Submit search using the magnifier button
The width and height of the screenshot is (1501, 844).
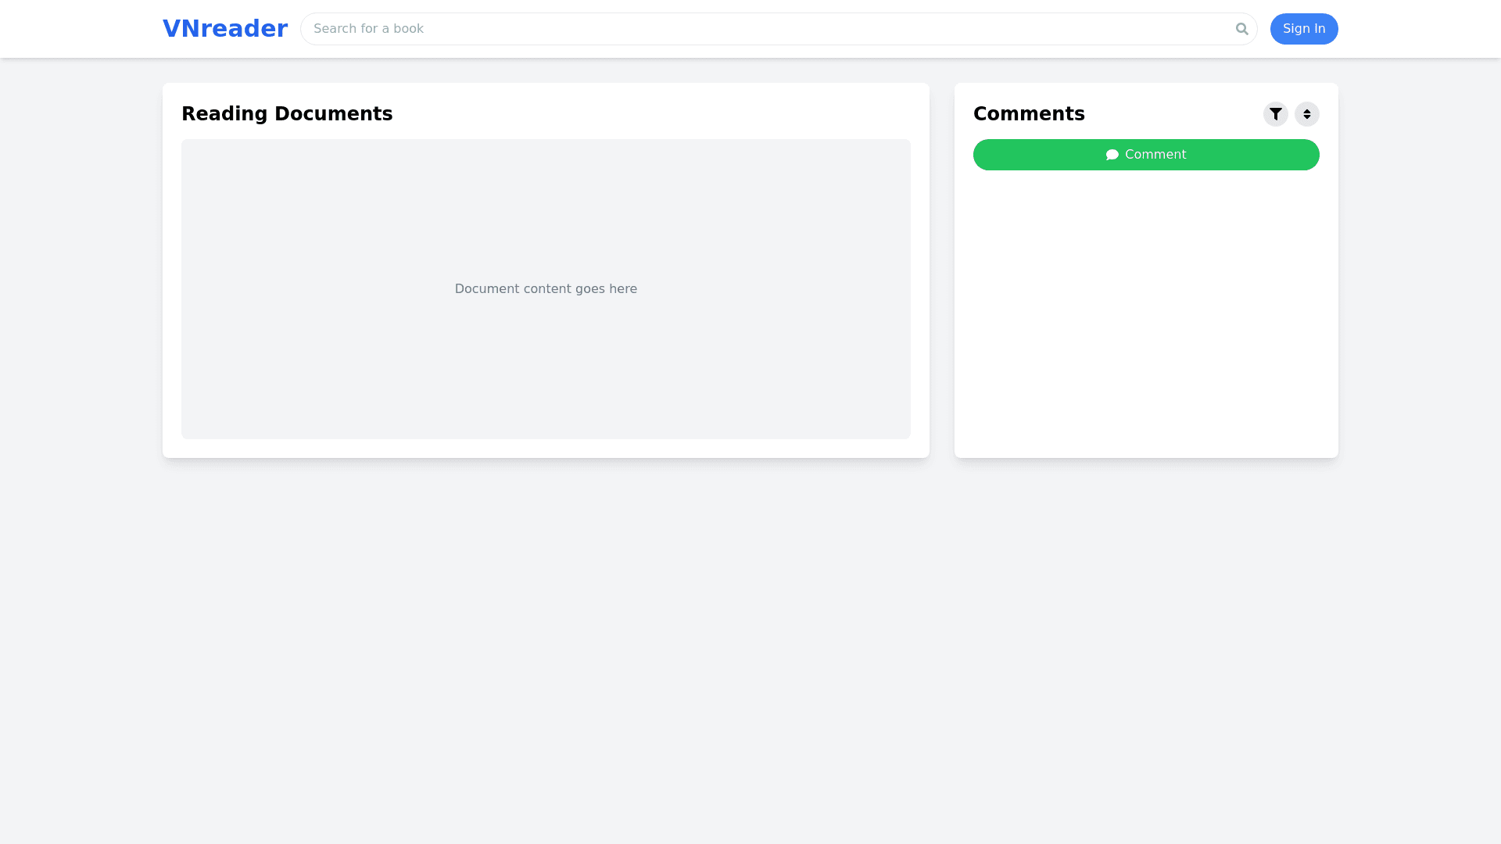[1241, 29]
